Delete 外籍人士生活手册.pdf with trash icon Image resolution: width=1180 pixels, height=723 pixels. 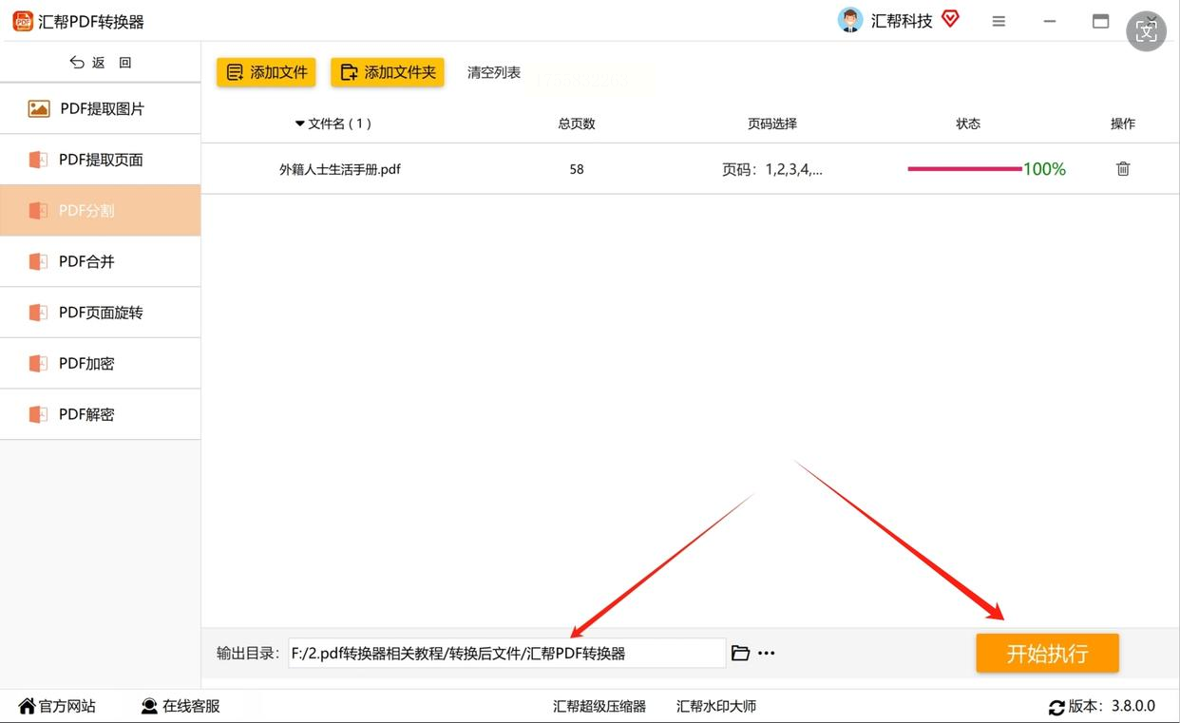[x=1123, y=169]
